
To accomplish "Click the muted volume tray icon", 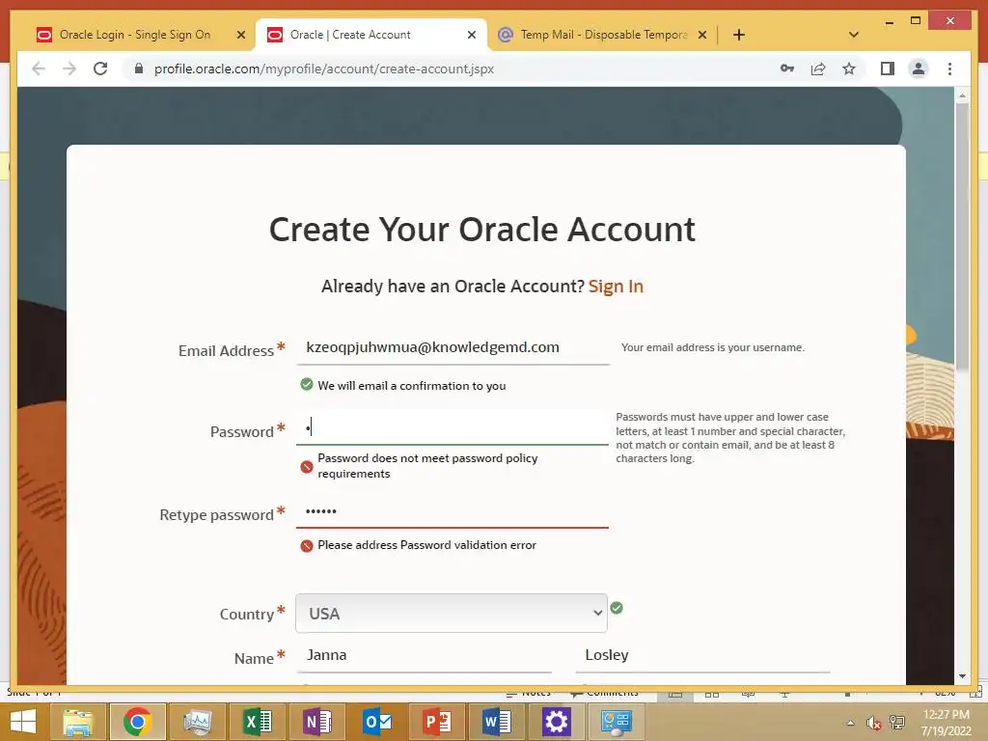I will click(x=873, y=723).
